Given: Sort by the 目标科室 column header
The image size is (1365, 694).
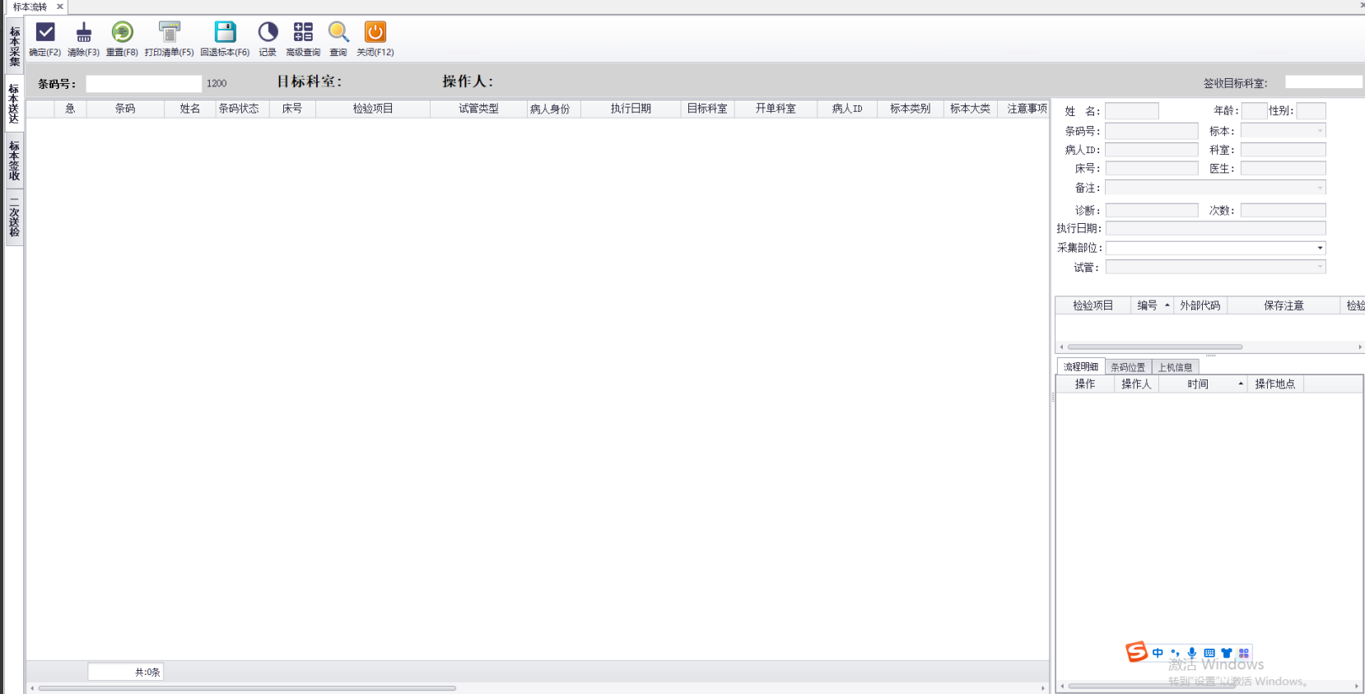Looking at the screenshot, I should (707, 109).
